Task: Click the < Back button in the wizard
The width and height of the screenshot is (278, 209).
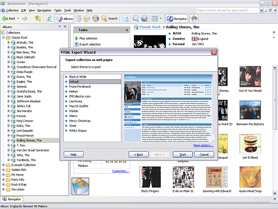Action: pos(139,155)
